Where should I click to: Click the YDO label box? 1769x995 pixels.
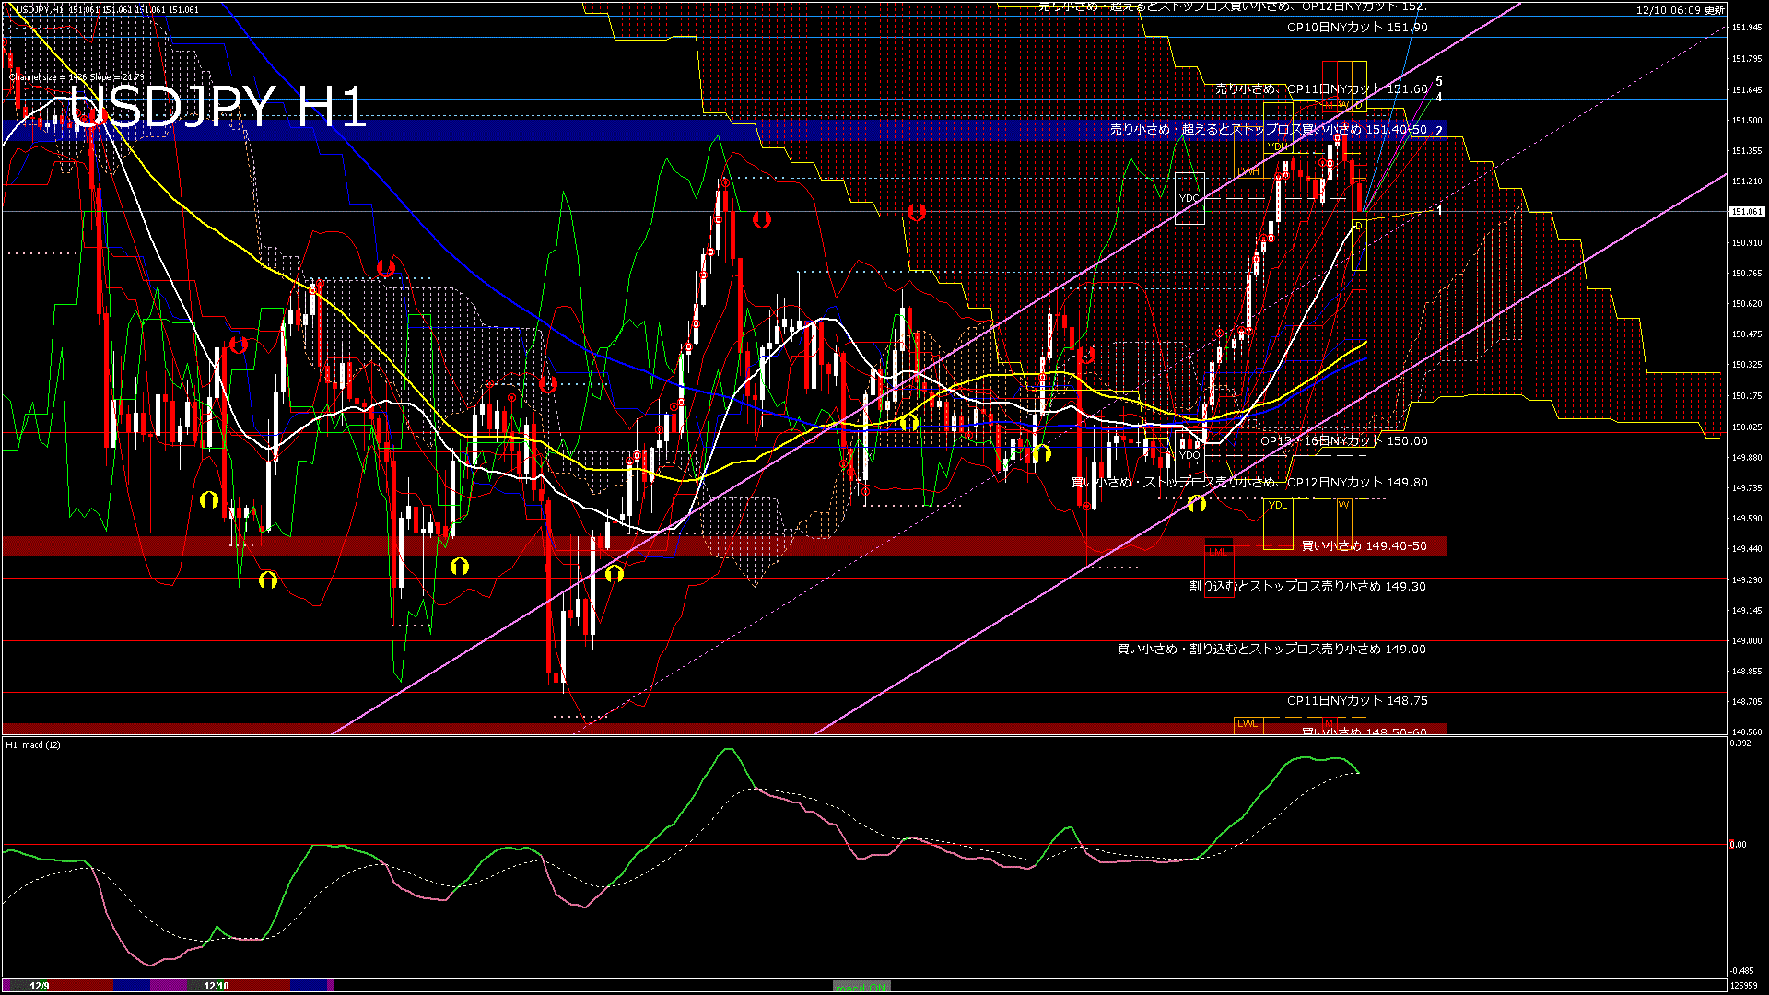tap(1189, 455)
